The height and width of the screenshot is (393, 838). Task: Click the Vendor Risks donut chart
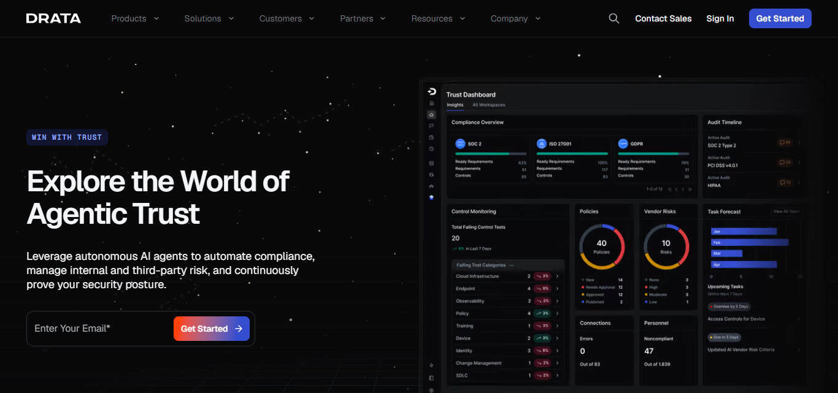pos(666,246)
